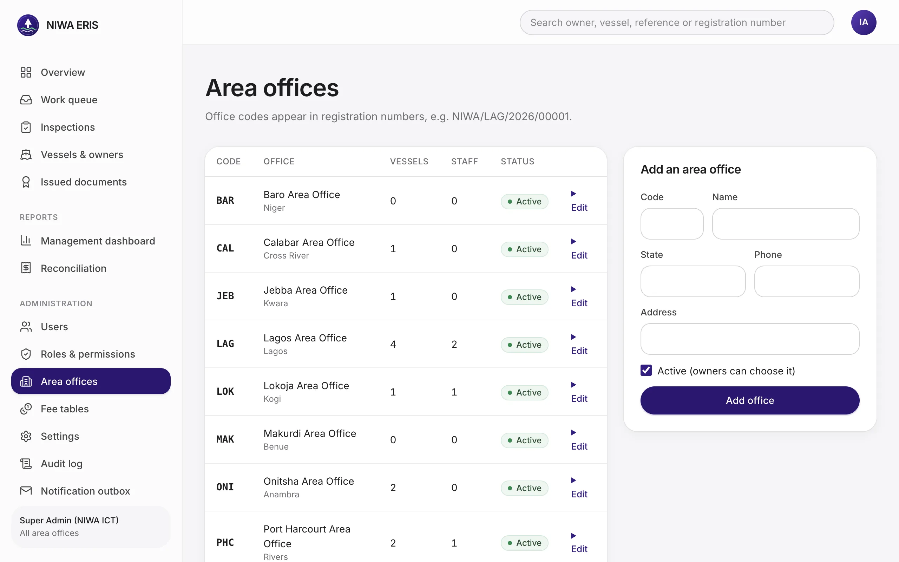Open the Work queue section
This screenshot has height=562, width=899.
[x=91, y=100]
